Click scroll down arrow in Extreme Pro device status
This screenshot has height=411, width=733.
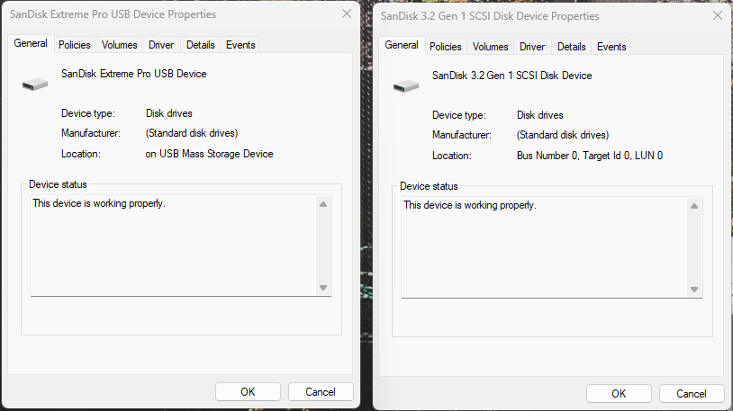click(x=323, y=288)
